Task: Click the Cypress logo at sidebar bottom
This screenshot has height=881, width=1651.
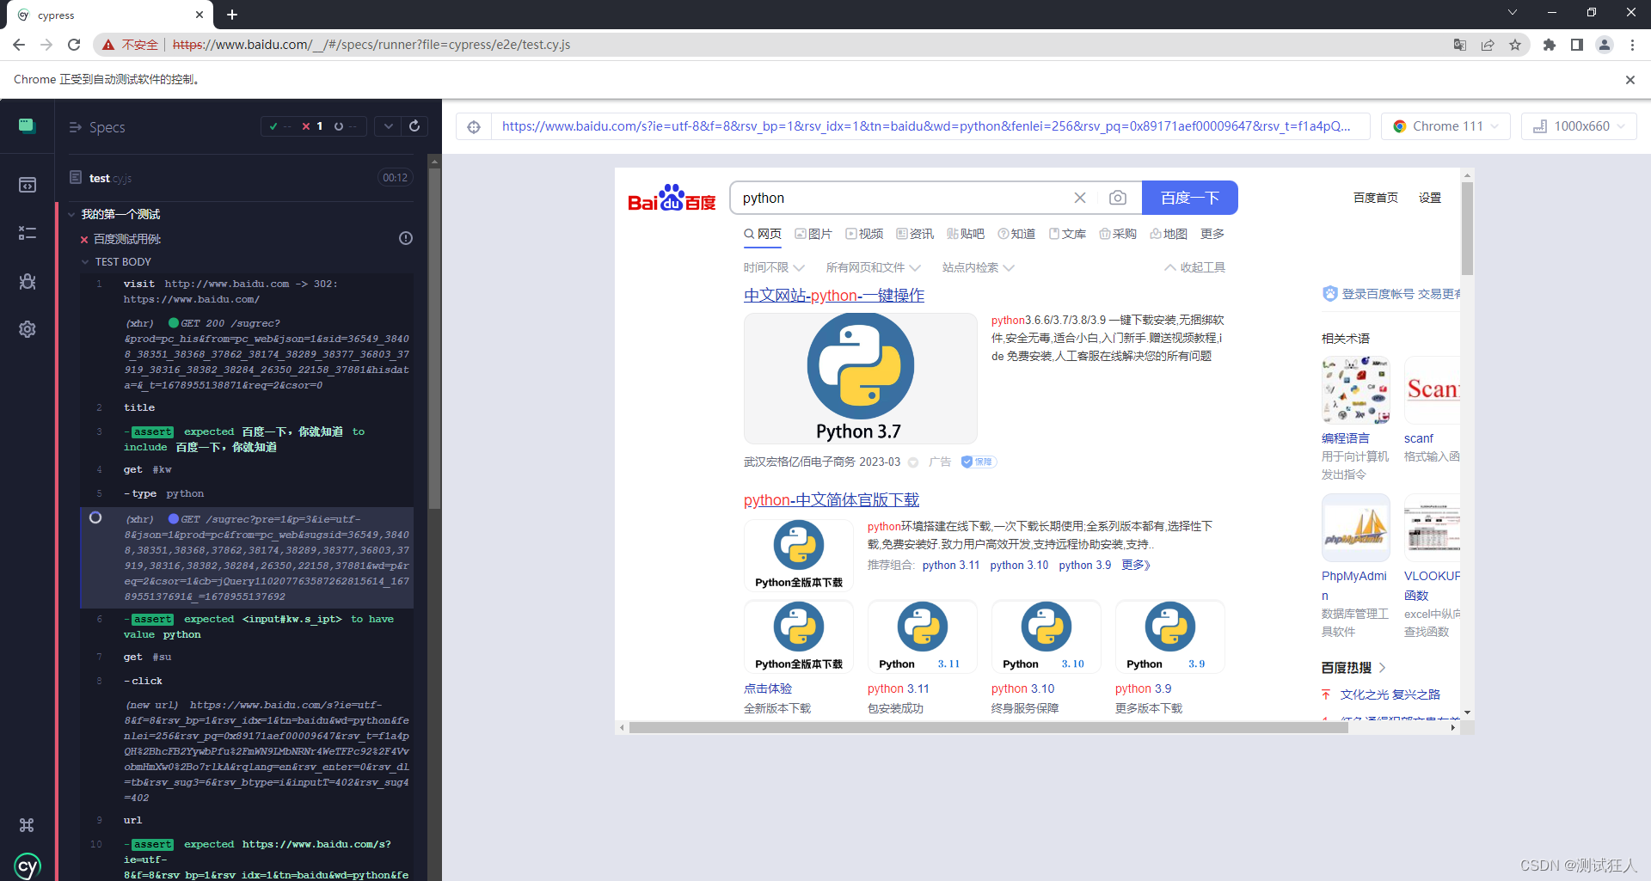Action: (x=28, y=866)
